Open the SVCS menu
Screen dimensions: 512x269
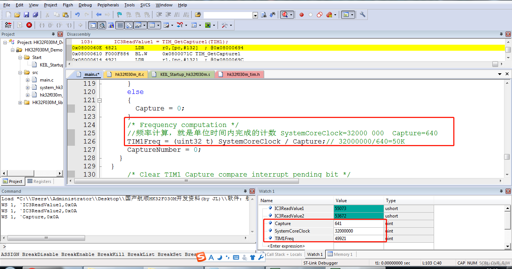pos(145,5)
